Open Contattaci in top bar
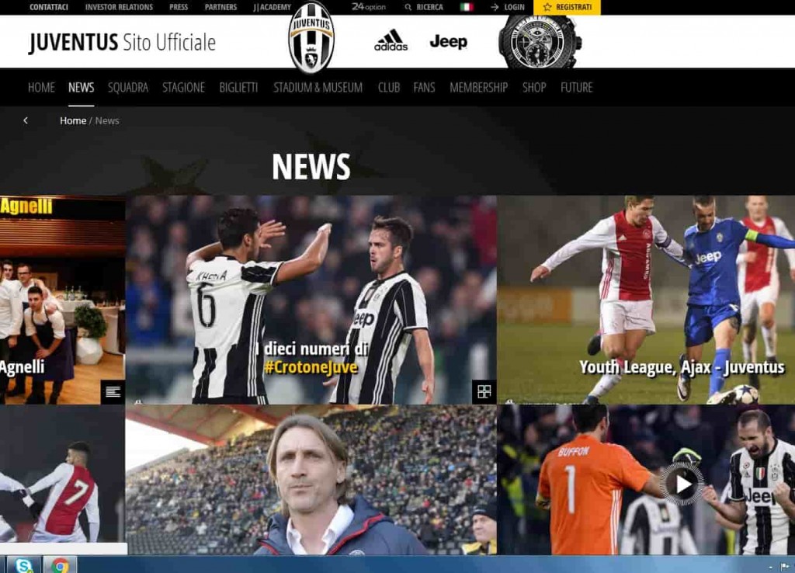 tap(49, 7)
